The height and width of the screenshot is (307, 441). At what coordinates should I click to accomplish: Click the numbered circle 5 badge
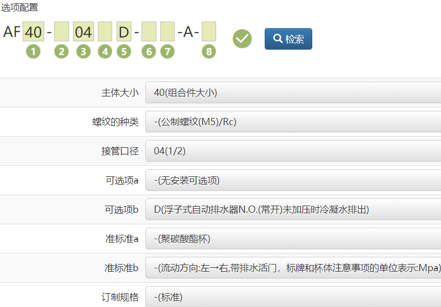(124, 52)
